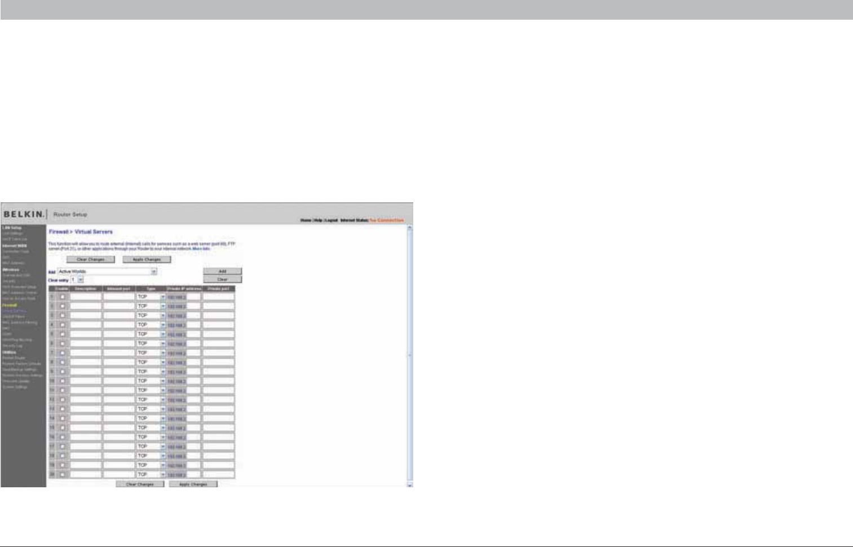
Task: Click the scrollbar up arrow
Action: click(x=410, y=228)
